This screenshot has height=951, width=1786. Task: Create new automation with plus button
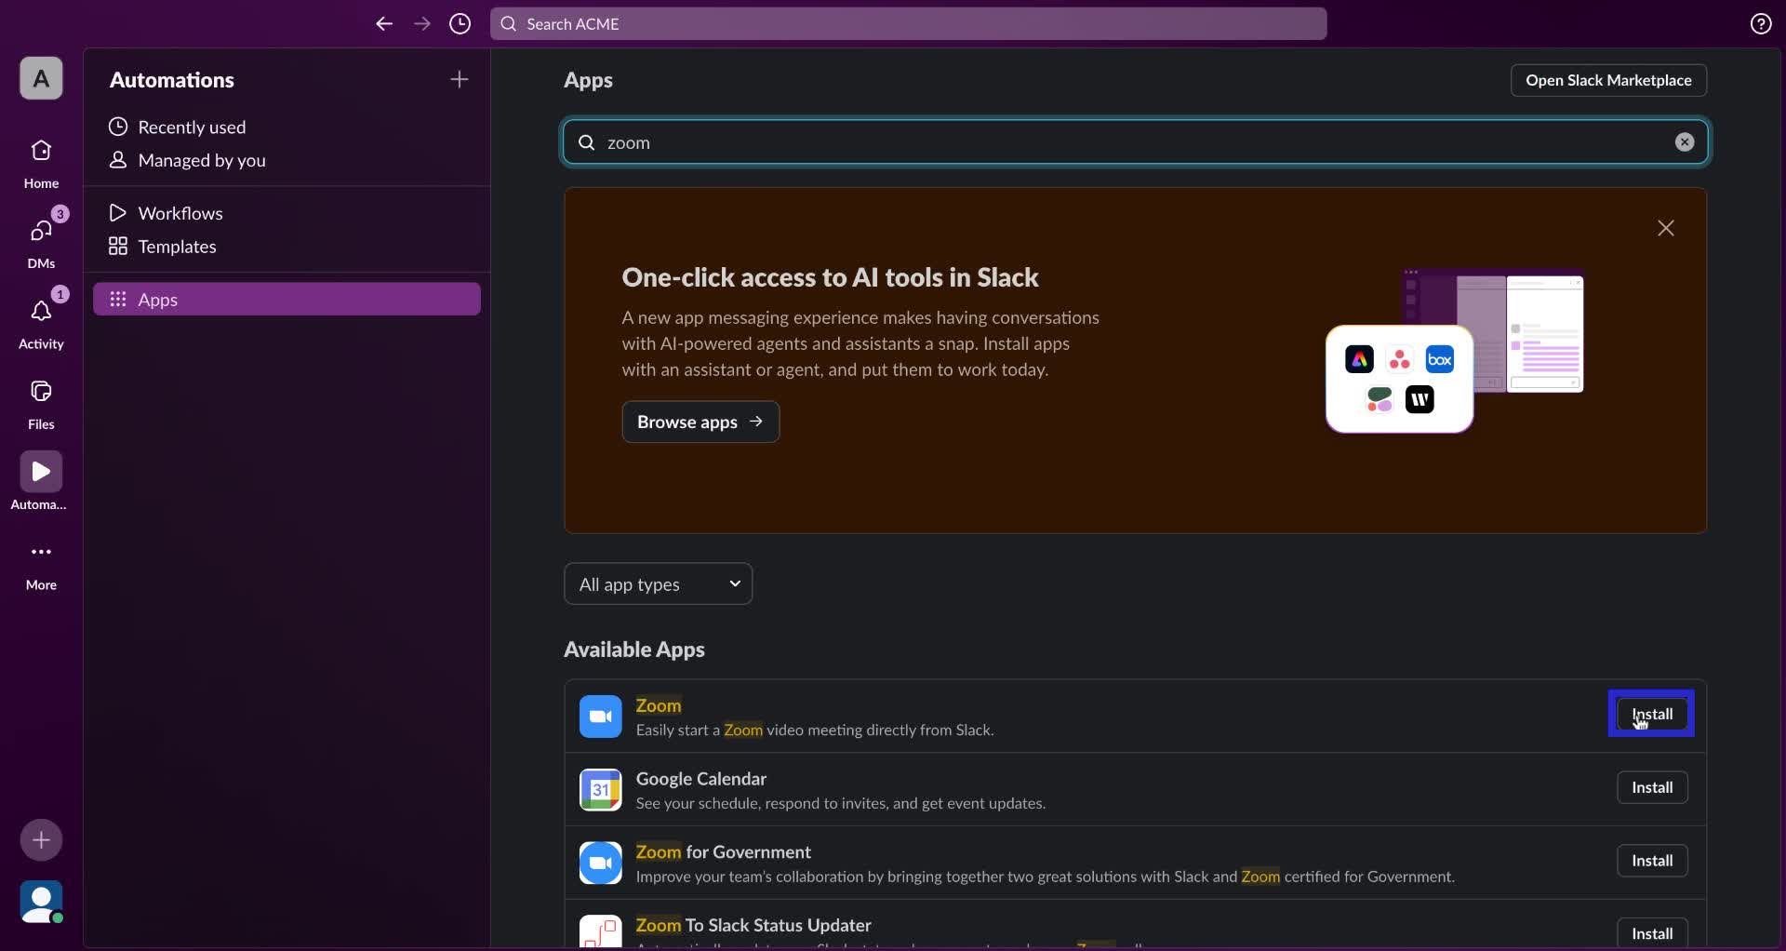pyautogui.click(x=459, y=80)
